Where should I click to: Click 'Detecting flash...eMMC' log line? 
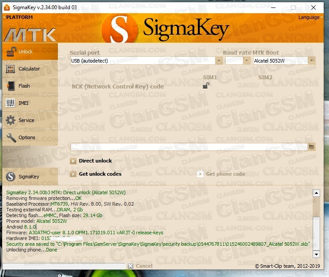54,215
